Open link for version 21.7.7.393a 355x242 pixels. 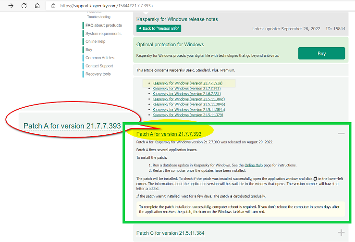tap(187, 83)
